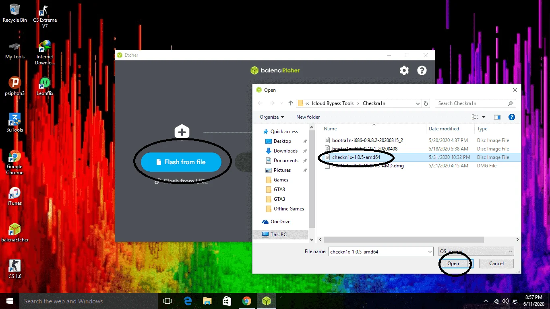This screenshot has width=550, height=309.
Task: Select bootra1n-i686-0.9.8.2-20200315_2 file
Action: pos(367,140)
